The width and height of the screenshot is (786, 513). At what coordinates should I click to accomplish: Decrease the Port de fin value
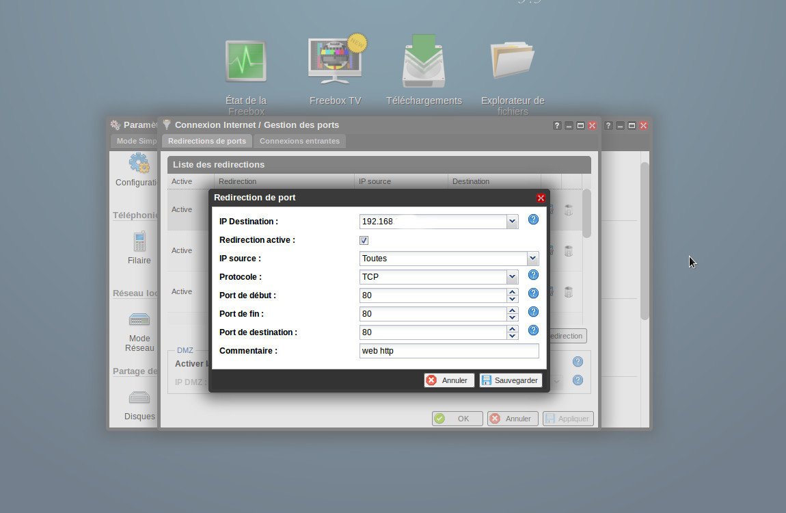point(512,317)
